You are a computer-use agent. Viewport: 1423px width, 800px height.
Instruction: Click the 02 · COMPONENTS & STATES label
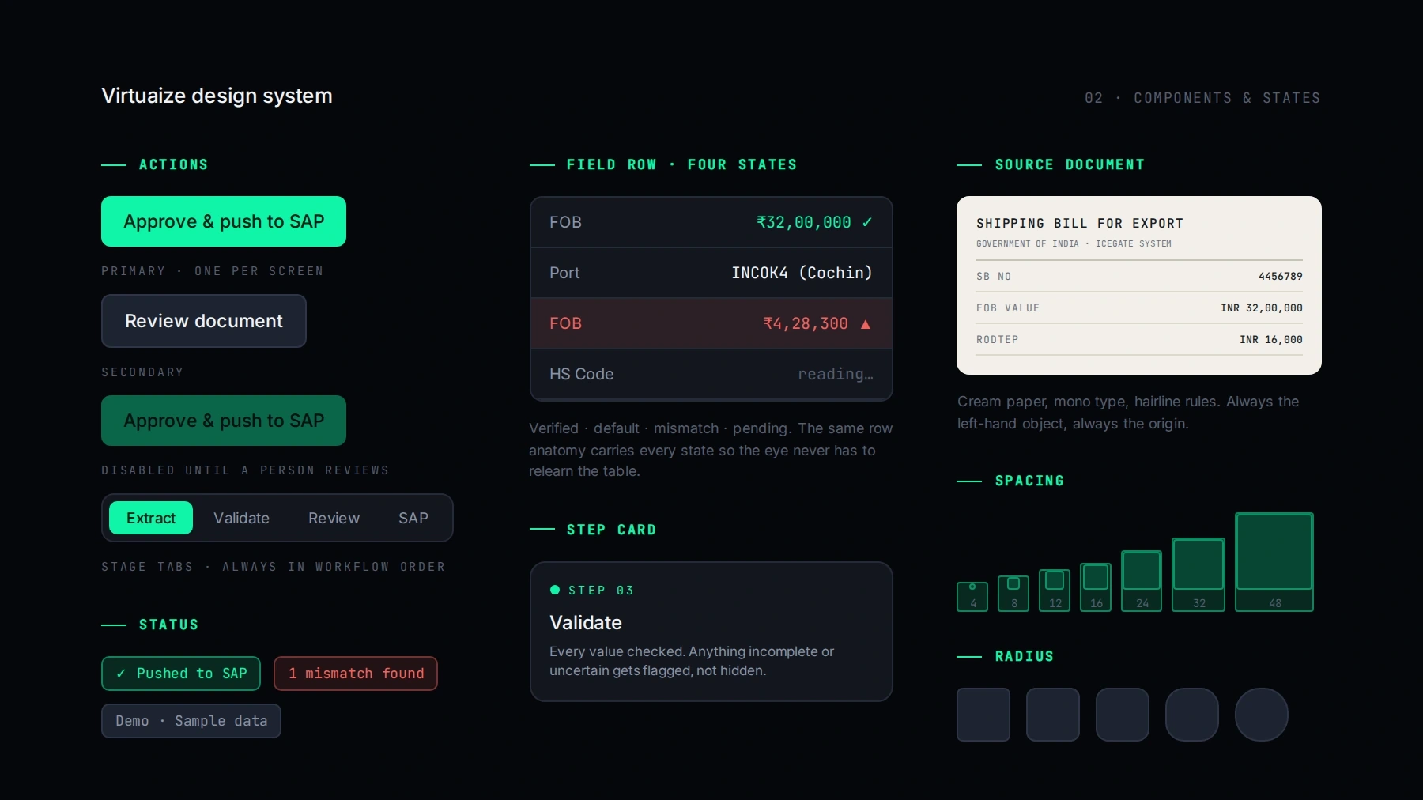pos(1202,98)
